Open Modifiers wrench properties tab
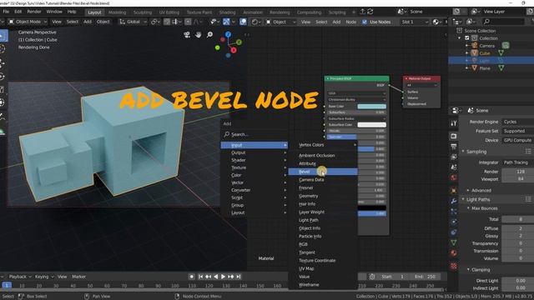Viewport: 534px width, 300px height. click(x=454, y=201)
